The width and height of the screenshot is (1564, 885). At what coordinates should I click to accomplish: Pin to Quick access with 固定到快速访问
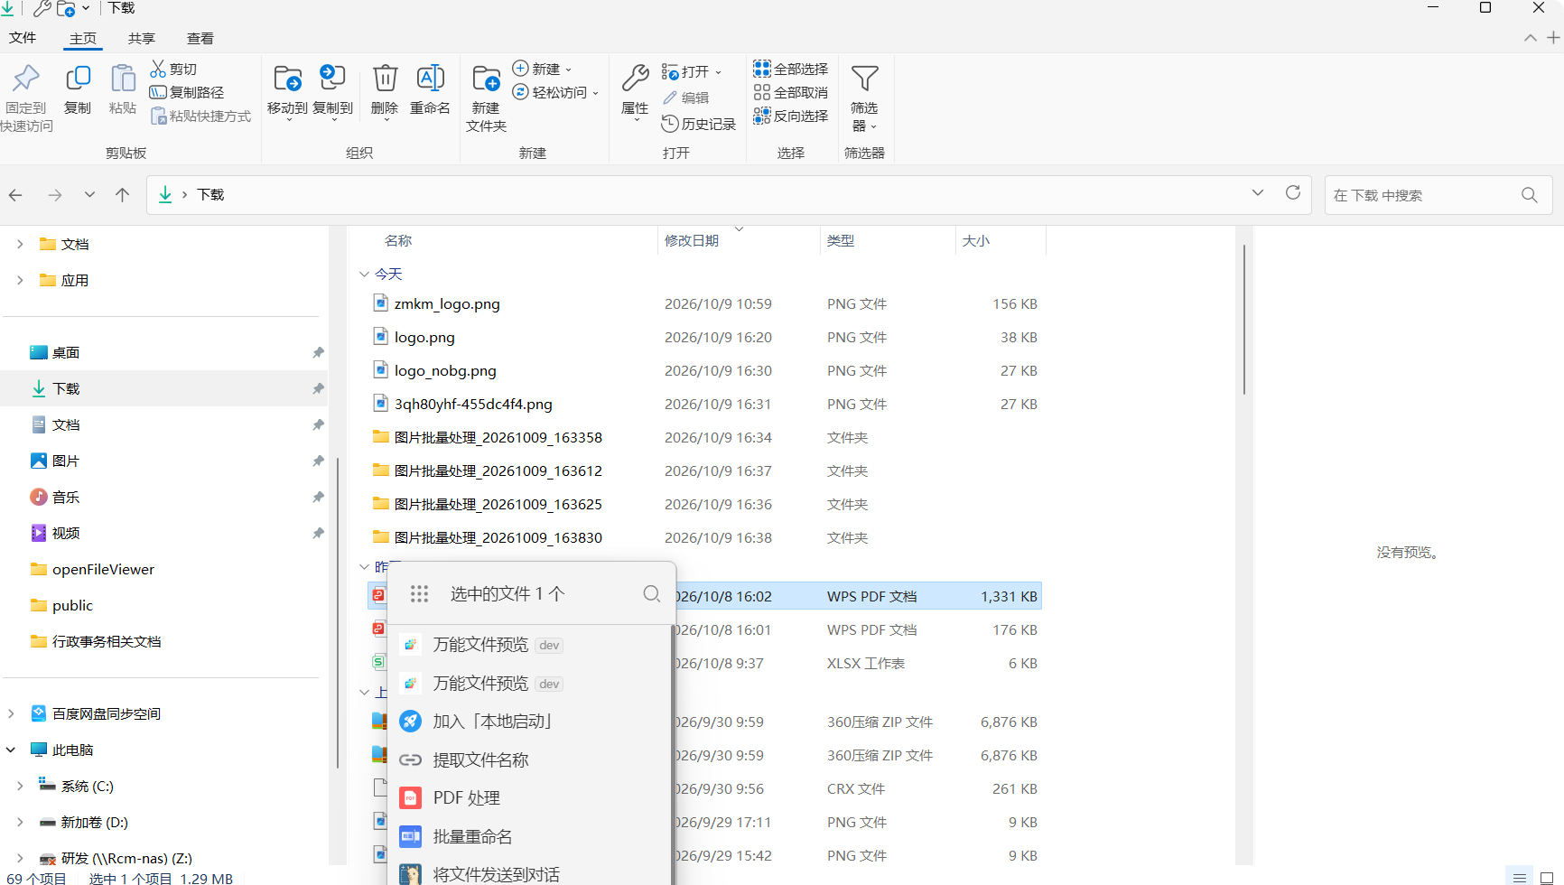coord(26,98)
